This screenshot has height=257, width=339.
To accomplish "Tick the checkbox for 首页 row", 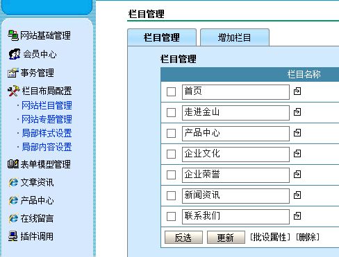I will pyautogui.click(x=171, y=91).
